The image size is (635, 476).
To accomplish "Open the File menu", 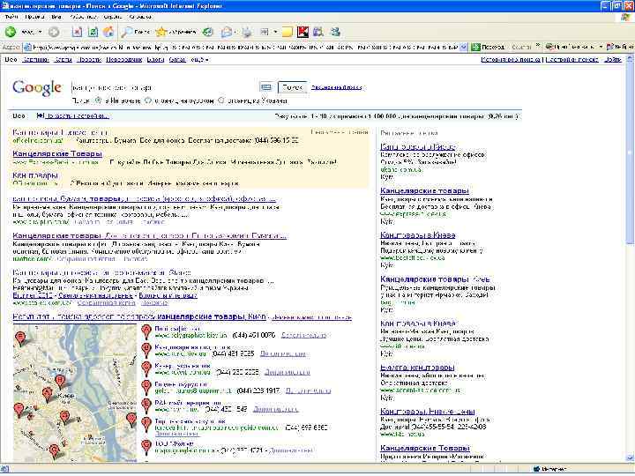I will [11, 17].
